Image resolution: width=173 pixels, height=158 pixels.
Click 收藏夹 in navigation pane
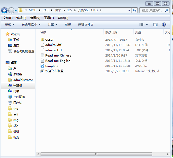click(x=15, y=34)
